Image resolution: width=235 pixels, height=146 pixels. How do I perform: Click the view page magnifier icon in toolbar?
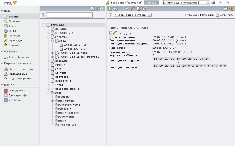(x=128, y=9)
